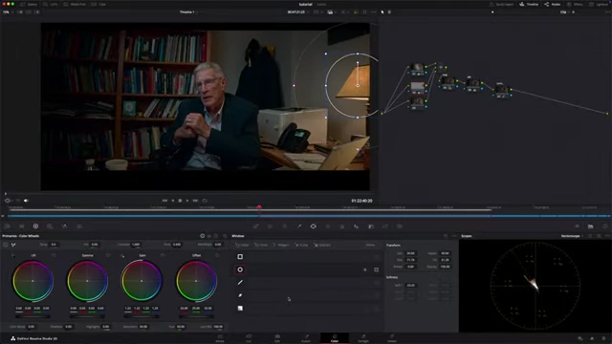Click the auto balance icon in Primaries

pos(6,245)
